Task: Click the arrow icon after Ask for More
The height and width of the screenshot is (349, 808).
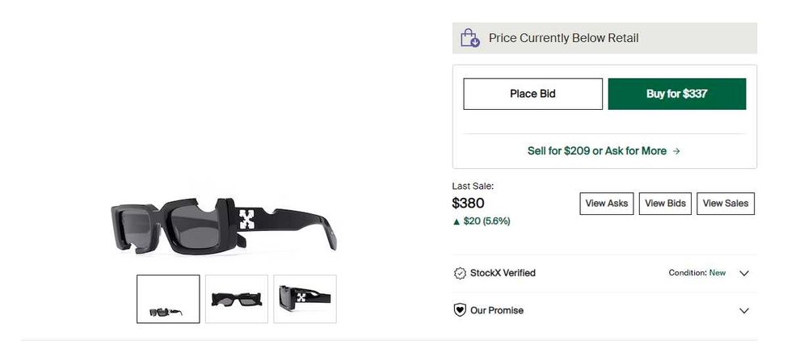Action: [676, 151]
